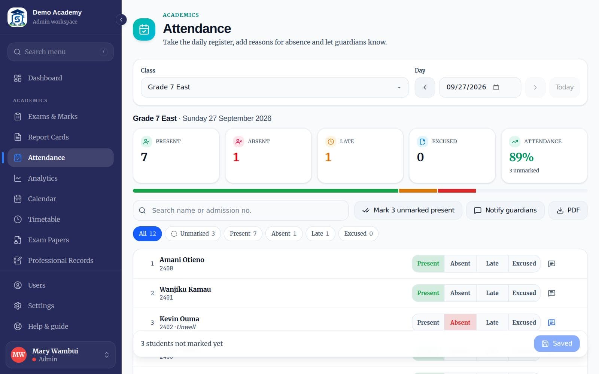Viewport: 599px width, 374px height.
Task: Mark Amani Otieno as Late
Action: tap(492, 264)
